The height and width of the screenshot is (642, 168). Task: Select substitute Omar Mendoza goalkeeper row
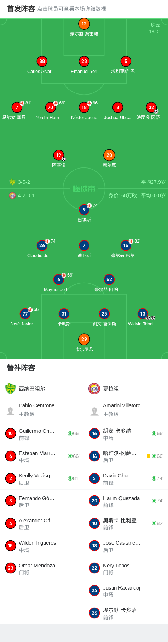(x=42, y=568)
